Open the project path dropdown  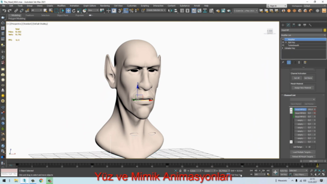click(x=245, y=11)
